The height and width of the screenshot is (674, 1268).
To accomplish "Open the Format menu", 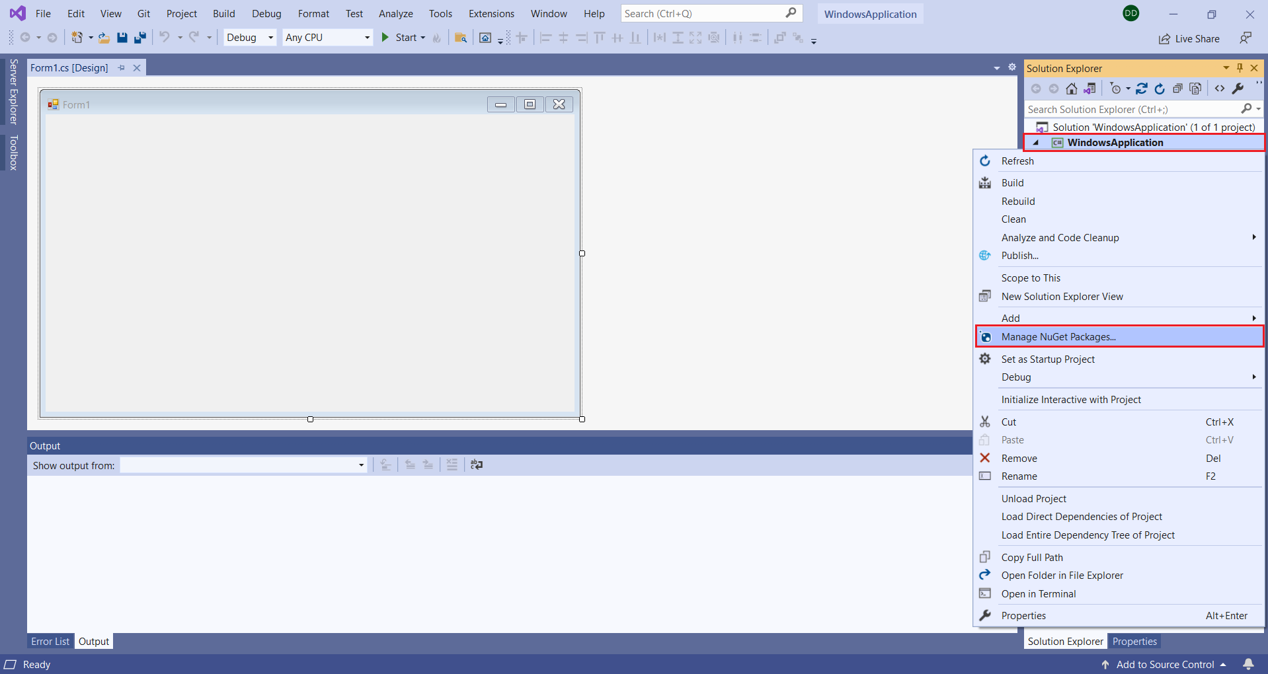I will [x=313, y=13].
